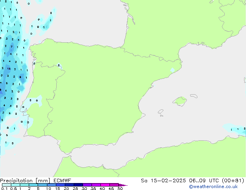
Task: Select the rain patch on Catalonia's coast
Action: (x=175, y=70)
